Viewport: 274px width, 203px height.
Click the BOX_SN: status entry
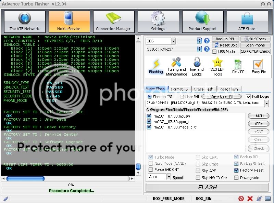[203, 199]
